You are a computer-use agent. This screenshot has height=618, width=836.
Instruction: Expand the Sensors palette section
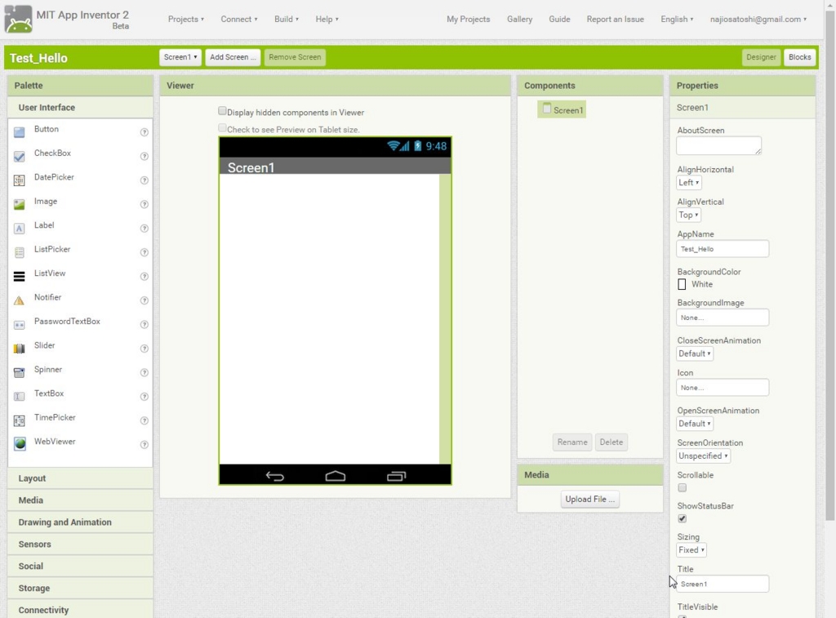click(x=81, y=544)
